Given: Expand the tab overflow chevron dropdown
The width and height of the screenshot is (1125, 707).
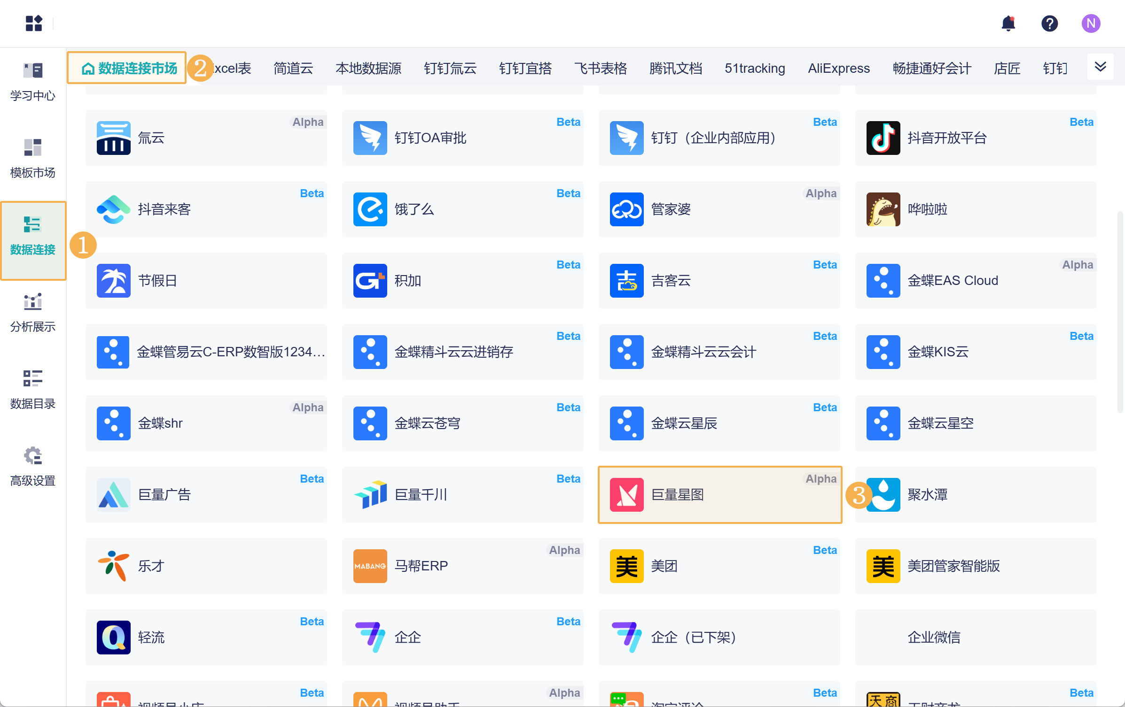Looking at the screenshot, I should click(x=1100, y=67).
